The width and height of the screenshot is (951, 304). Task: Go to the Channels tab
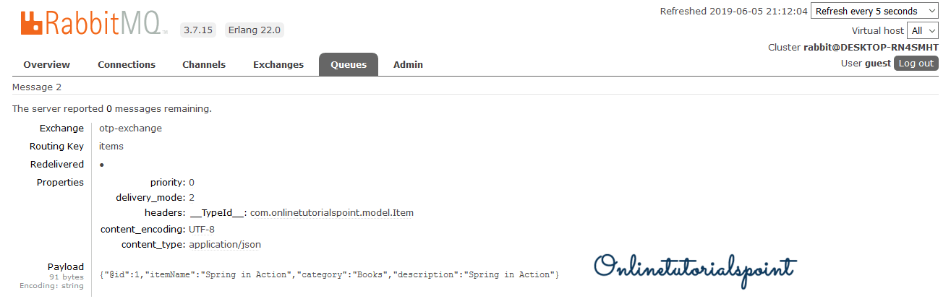coord(204,64)
